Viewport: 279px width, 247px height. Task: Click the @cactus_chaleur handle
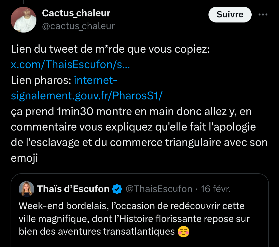(78, 26)
